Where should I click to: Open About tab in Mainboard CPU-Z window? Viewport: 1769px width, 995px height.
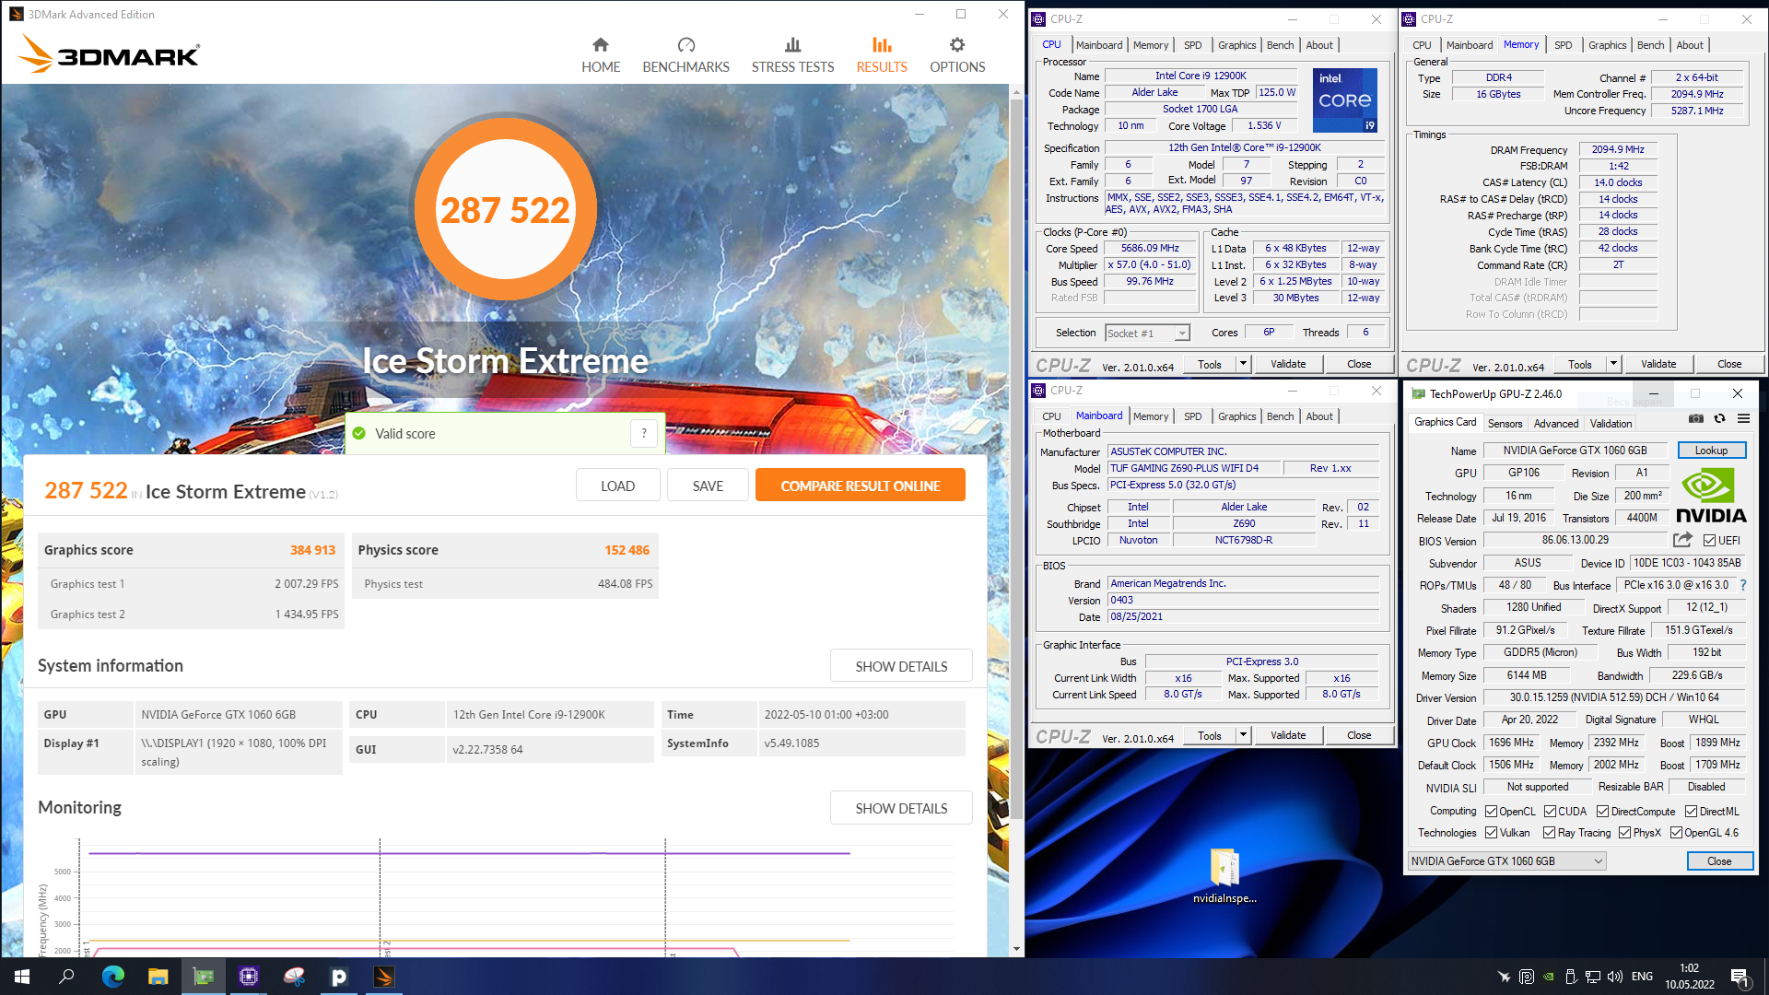tap(1319, 416)
